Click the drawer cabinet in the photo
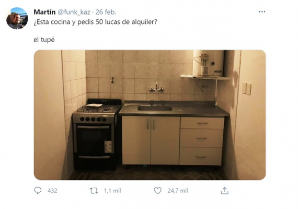The image size is (298, 209). 202,141
